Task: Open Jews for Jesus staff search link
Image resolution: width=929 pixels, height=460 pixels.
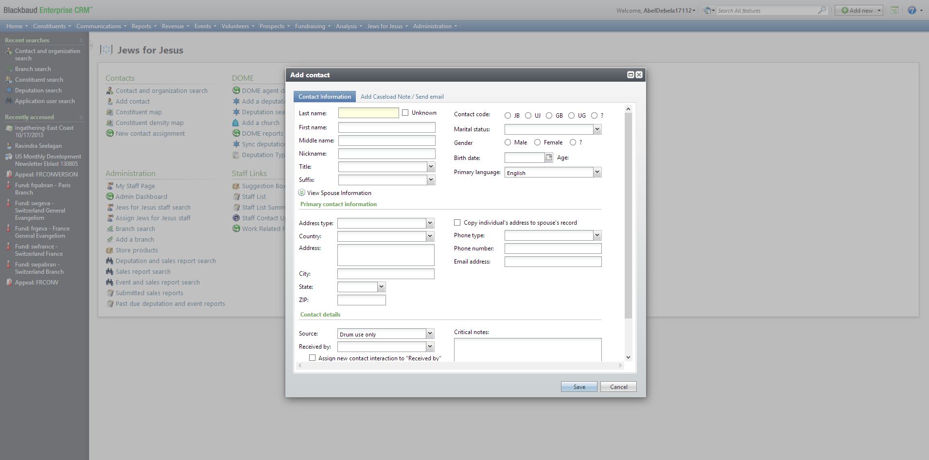Action: pyautogui.click(x=153, y=207)
